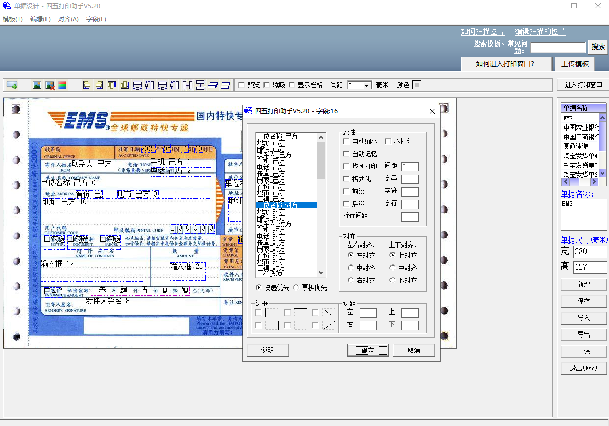The width and height of the screenshot is (609, 426).
Task: Click the 颜色 color swatch
Action: coord(417,85)
